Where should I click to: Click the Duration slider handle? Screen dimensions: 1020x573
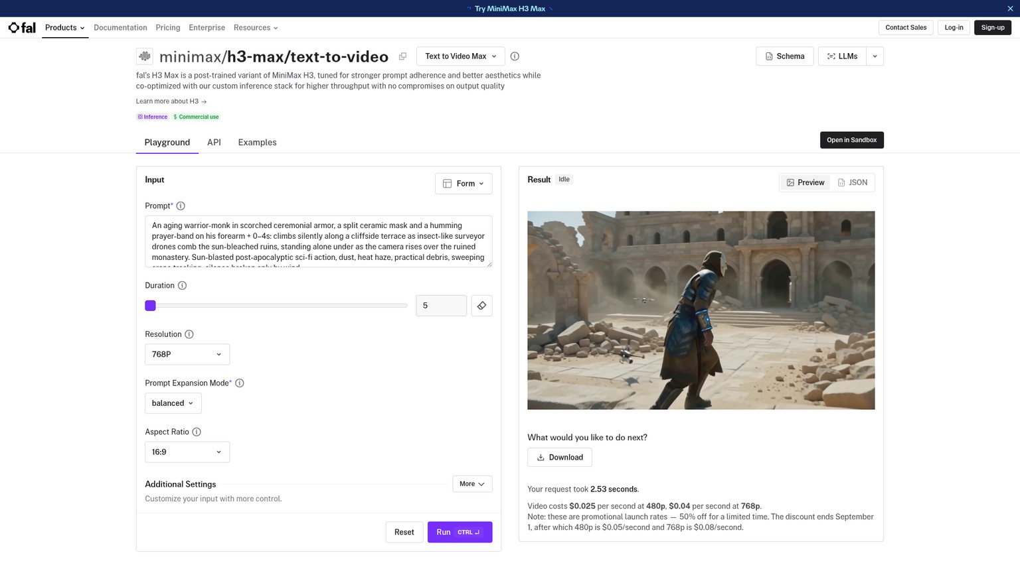click(x=151, y=306)
